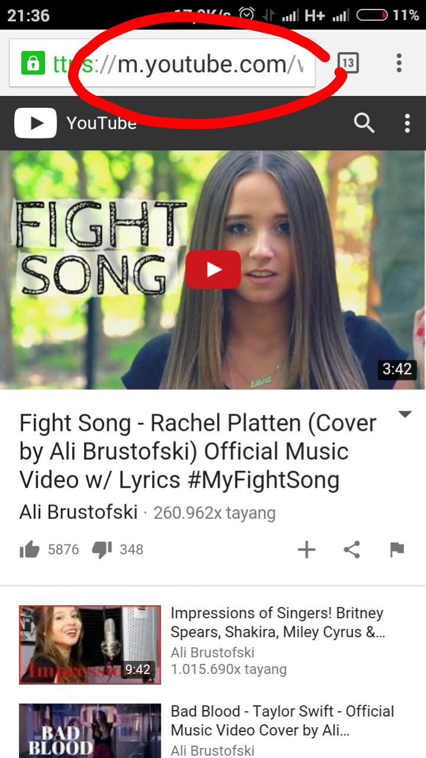Open Impressions of Singers video title
Viewport: 426px width, 758px height.
[278, 622]
